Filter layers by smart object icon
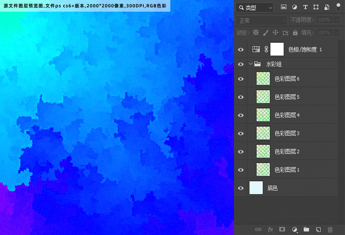This screenshot has width=345, height=235. 327,7
